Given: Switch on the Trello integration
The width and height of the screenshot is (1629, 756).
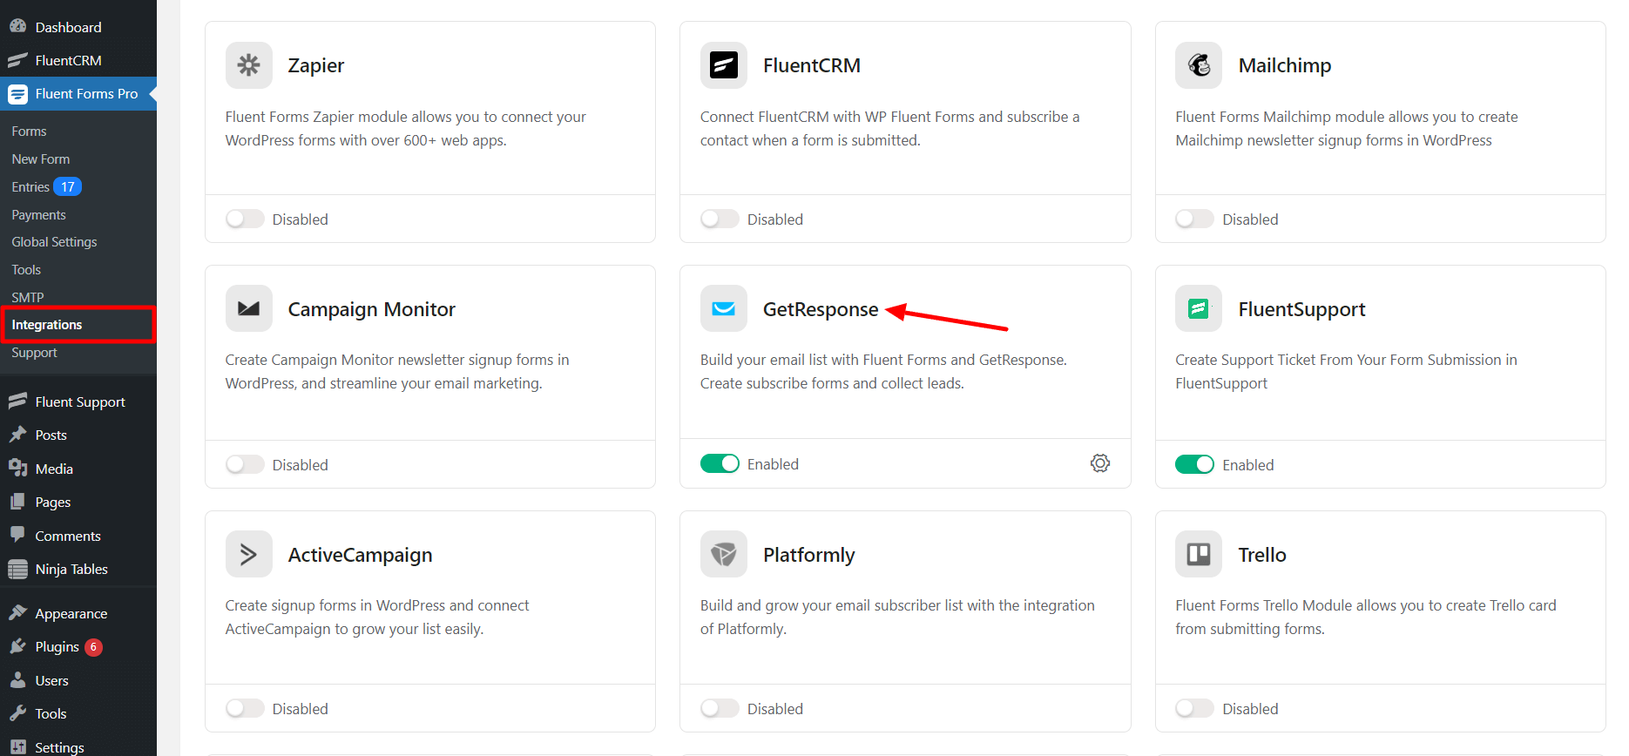Looking at the screenshot, I should [1194, 709].
